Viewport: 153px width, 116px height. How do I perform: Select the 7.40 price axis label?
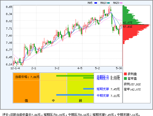point(9,36)
